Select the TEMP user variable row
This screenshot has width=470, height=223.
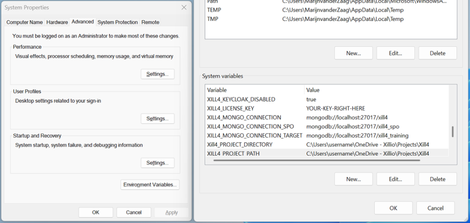tap(330, 10)
